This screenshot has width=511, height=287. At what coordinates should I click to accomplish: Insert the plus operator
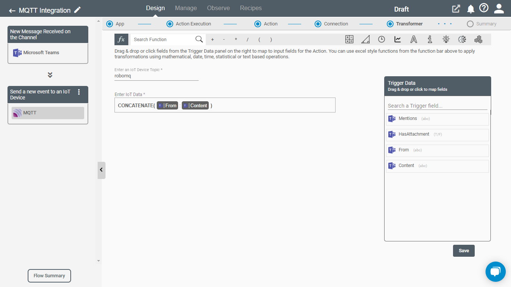212,40
